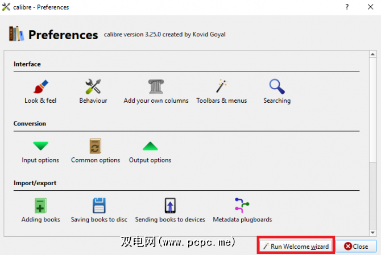
Task: Open Sending books to devices settings
Action: [170, 211]
